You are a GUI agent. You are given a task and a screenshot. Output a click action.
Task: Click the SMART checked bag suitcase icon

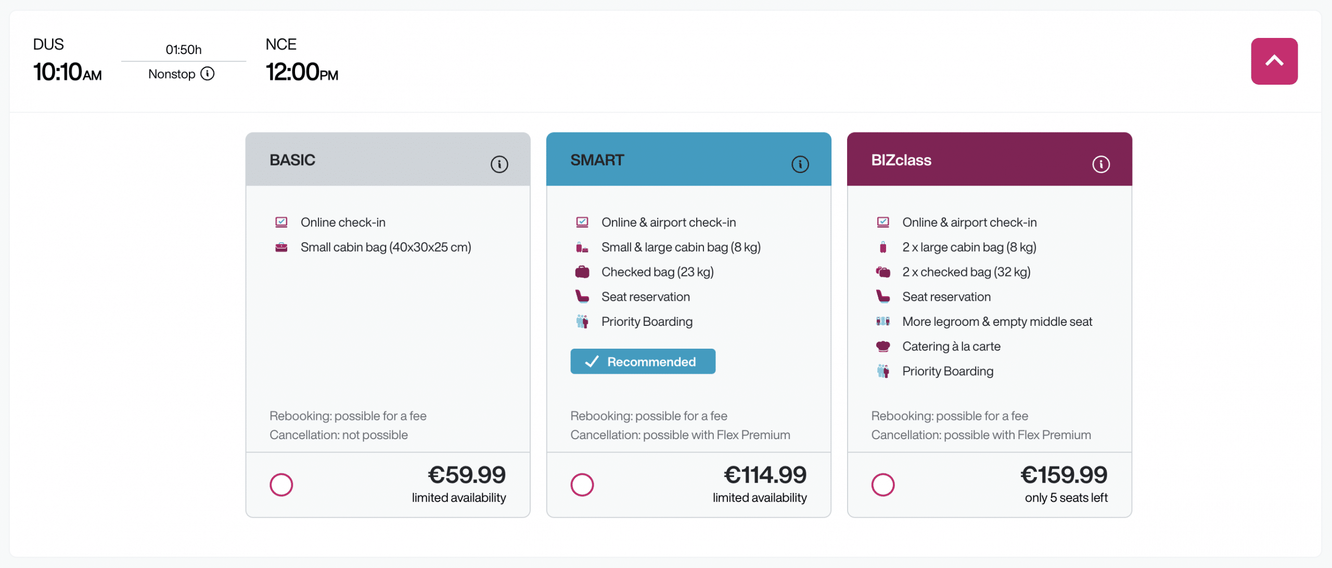point(582,272)
